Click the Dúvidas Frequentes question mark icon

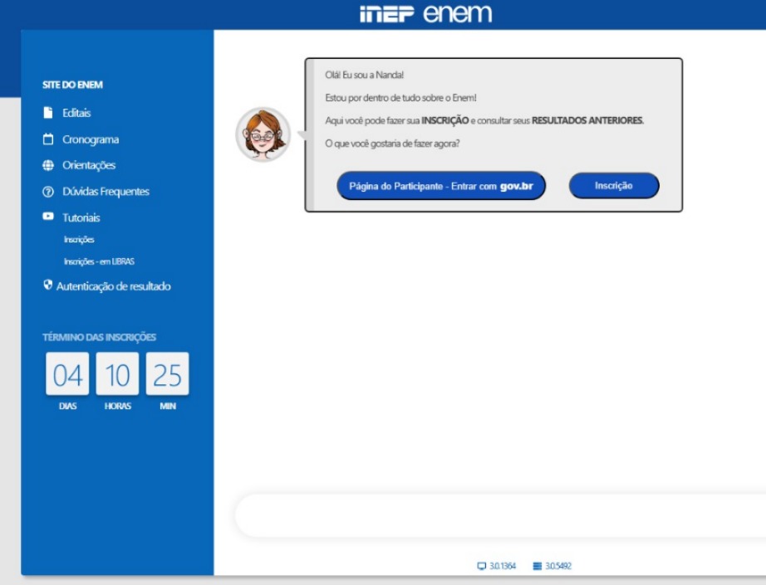click(x=48, y=192)
